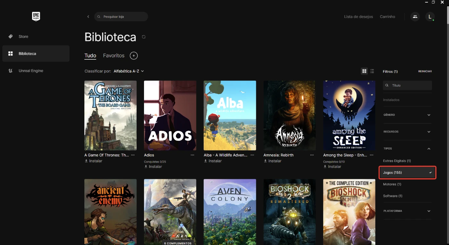Open the Among the Sleep cover
This screenshot has height=245, width=449.
[349, 115]
